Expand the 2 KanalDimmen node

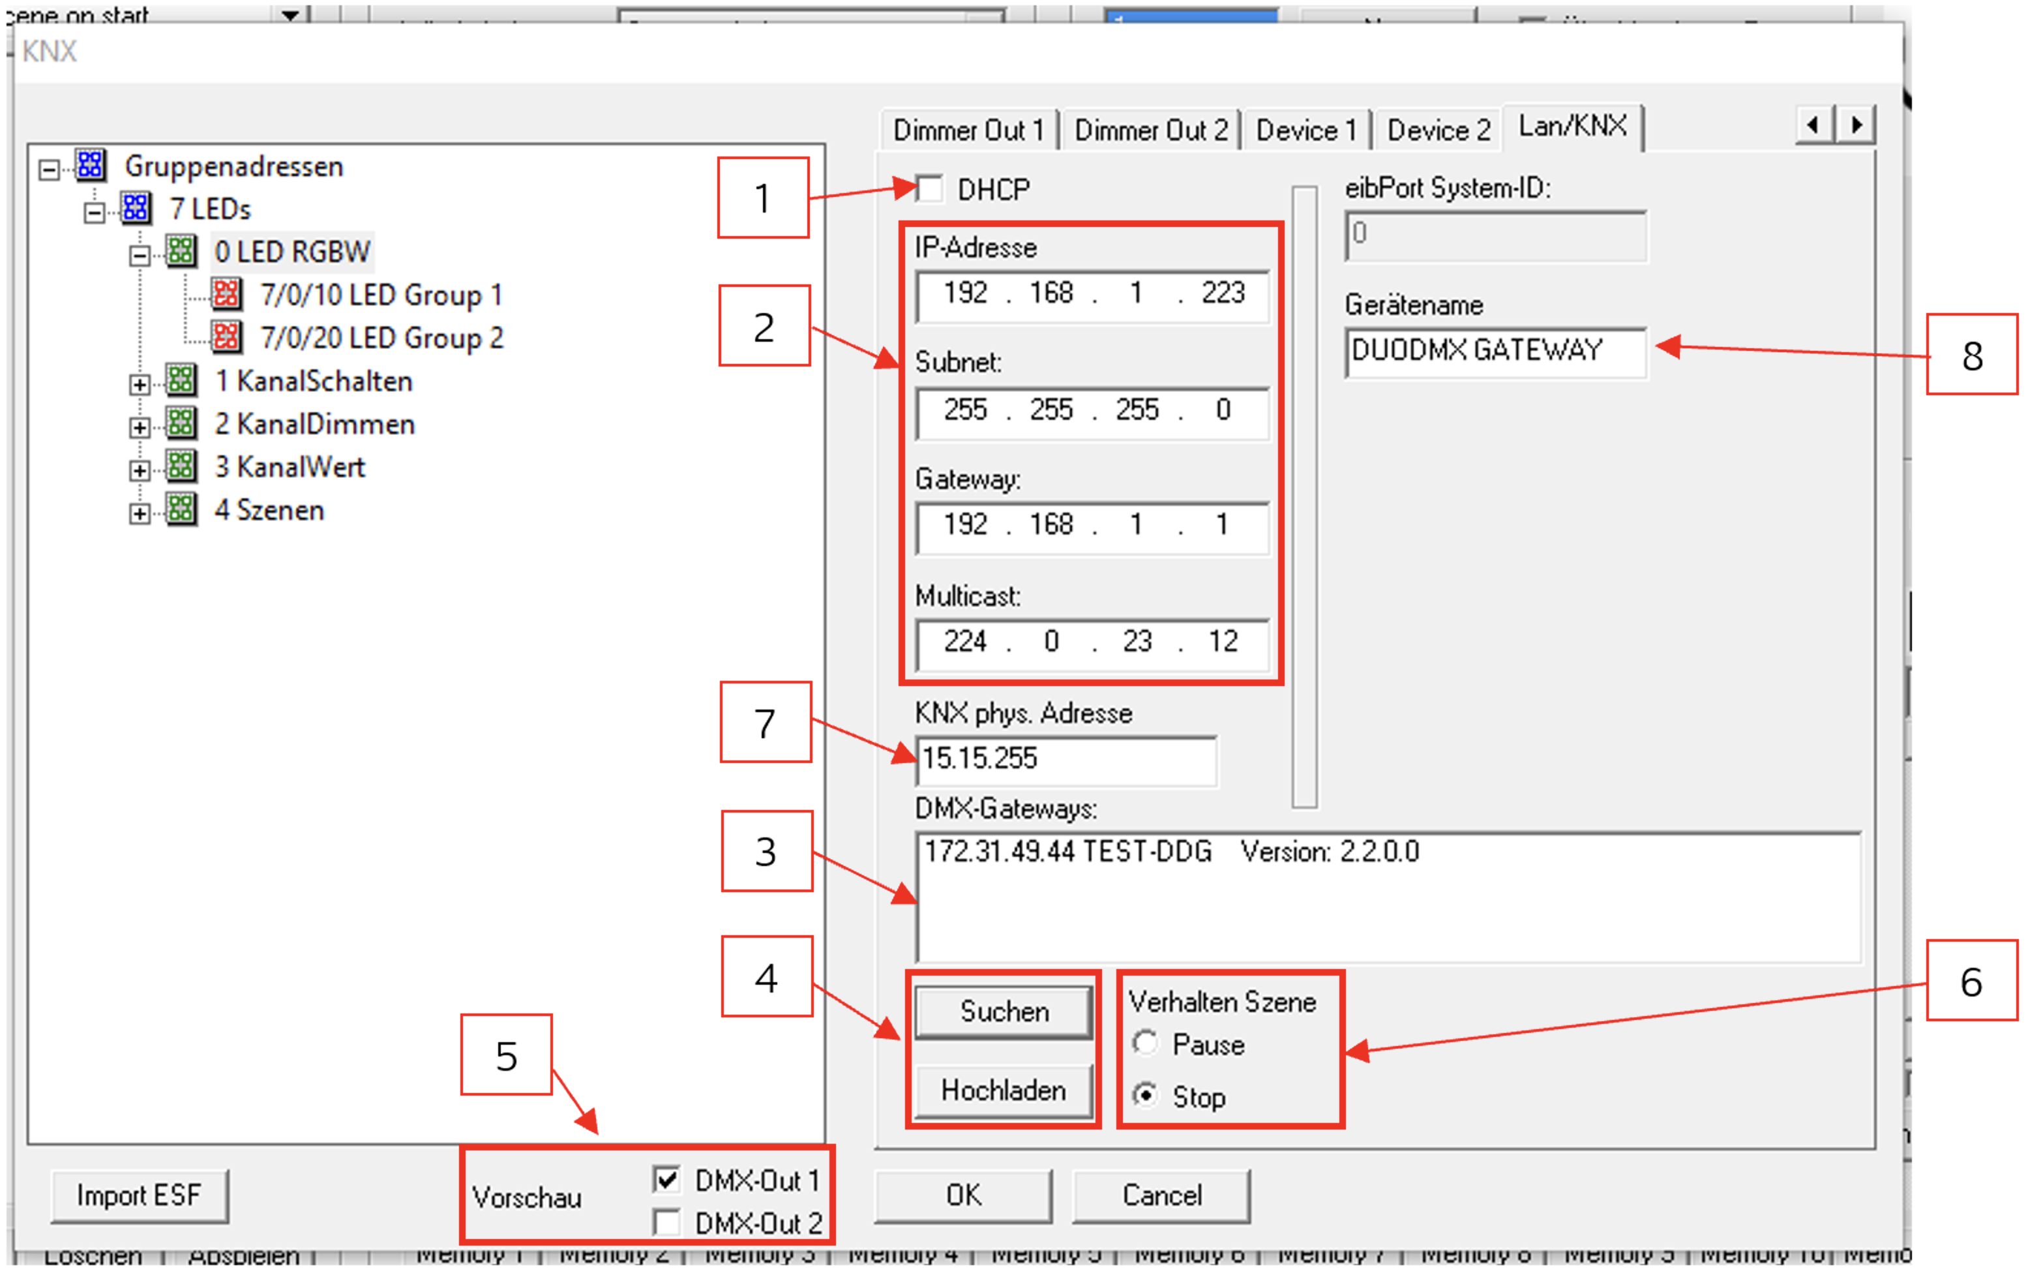point(140,428)
